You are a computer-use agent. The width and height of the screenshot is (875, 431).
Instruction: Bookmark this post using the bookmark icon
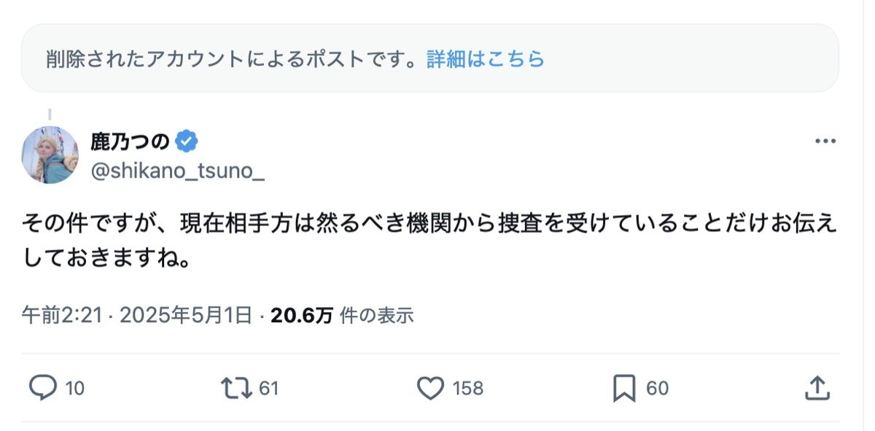pos(623,388)
